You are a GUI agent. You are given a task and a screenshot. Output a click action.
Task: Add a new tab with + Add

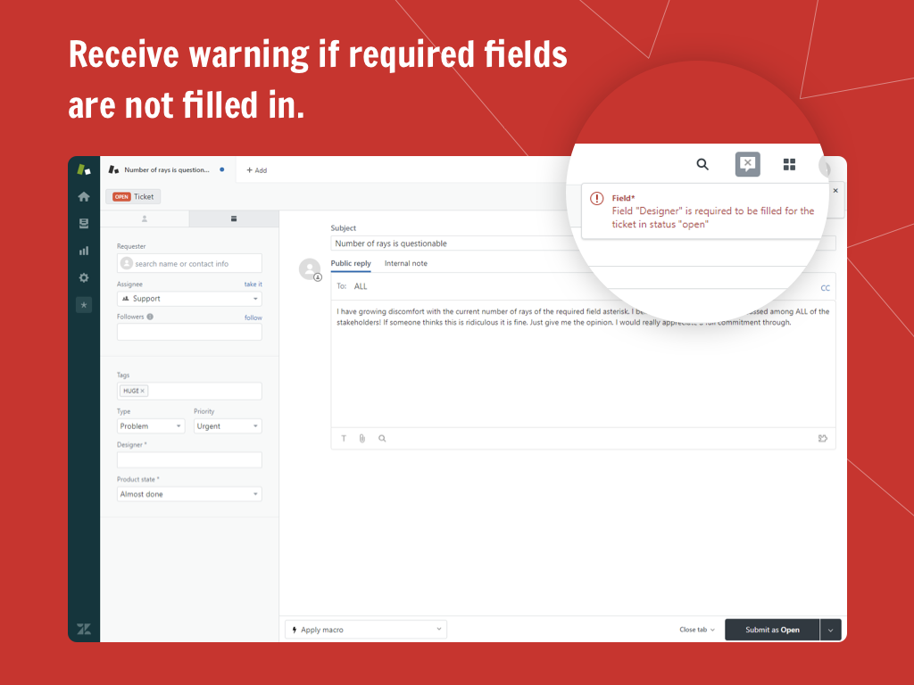tap(256, 170)
